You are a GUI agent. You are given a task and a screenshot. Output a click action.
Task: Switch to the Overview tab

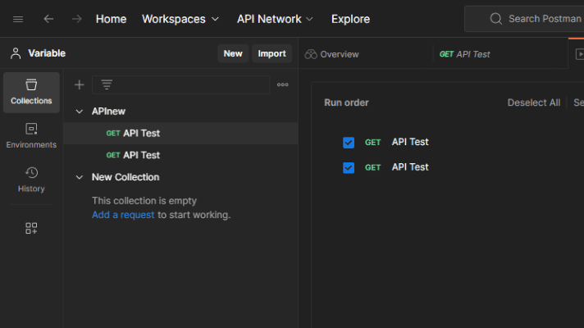click(x=331, y=54)
